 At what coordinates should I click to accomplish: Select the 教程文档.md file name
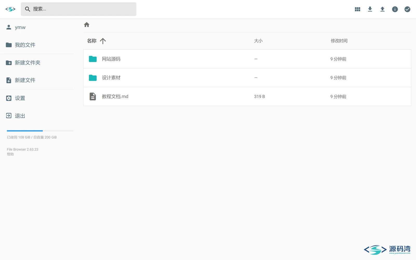pos(115,96)
